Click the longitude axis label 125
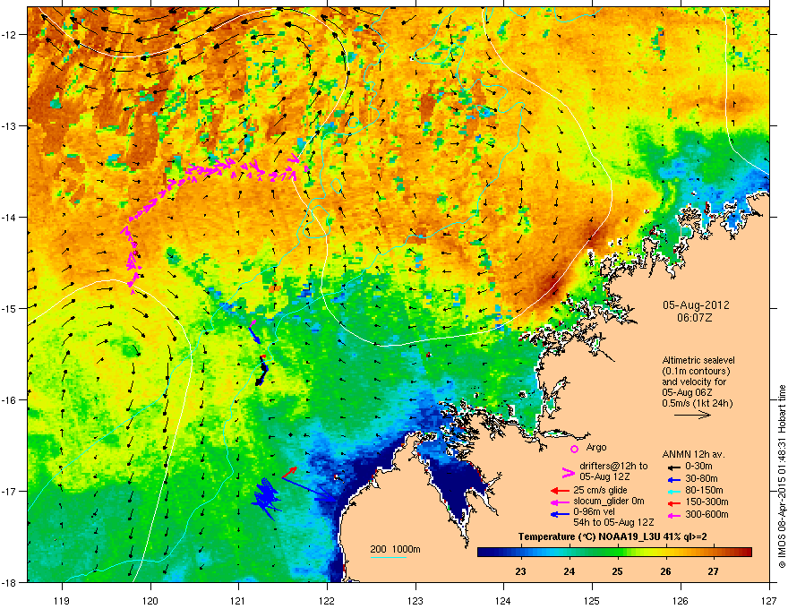 pyautogui.click(x=592, y=600)
